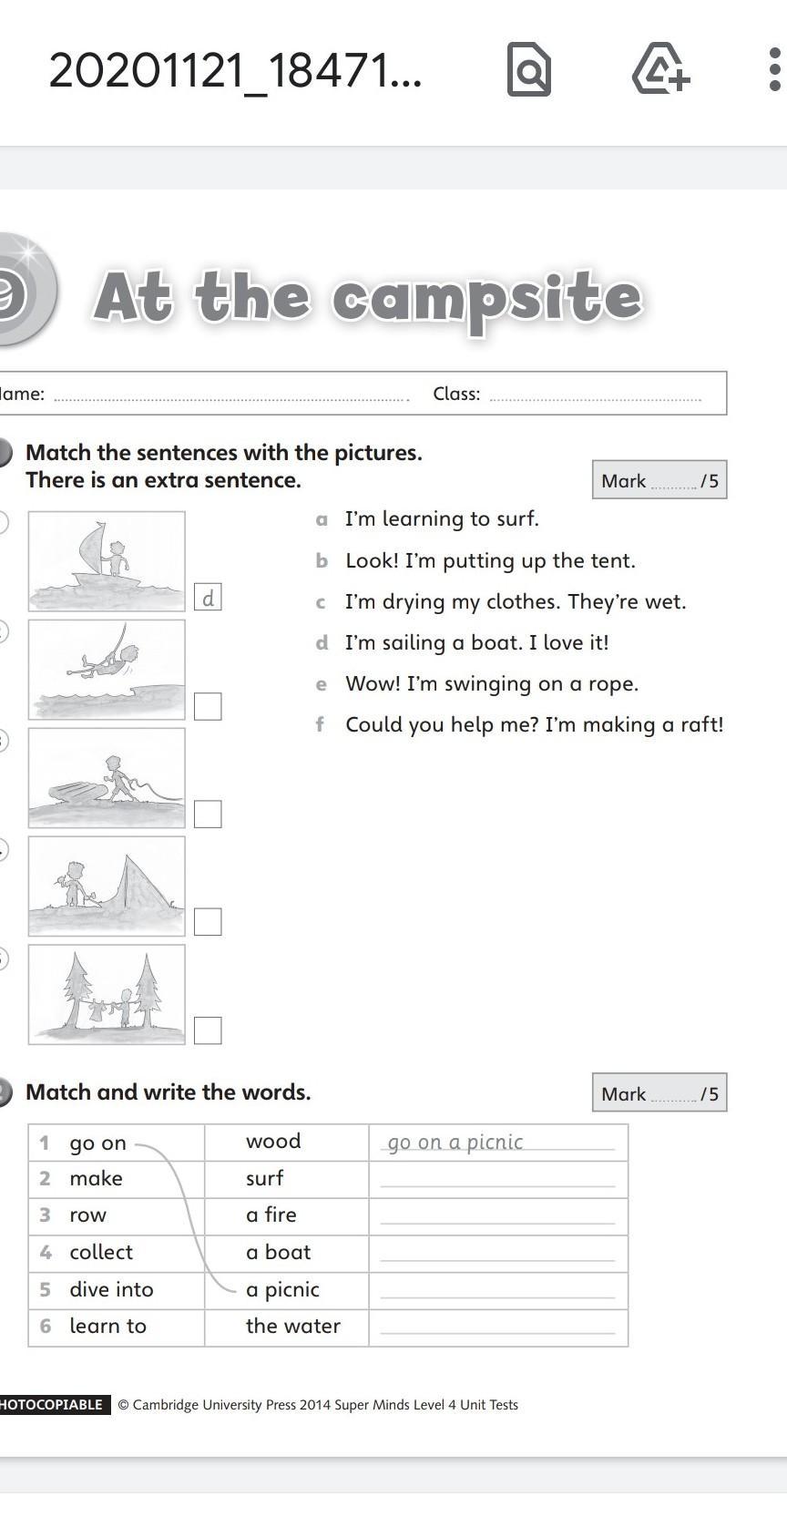Open the three-dot more options menu
The image size is (787, 1517).
pyautogui.click(x=774, y=69)
